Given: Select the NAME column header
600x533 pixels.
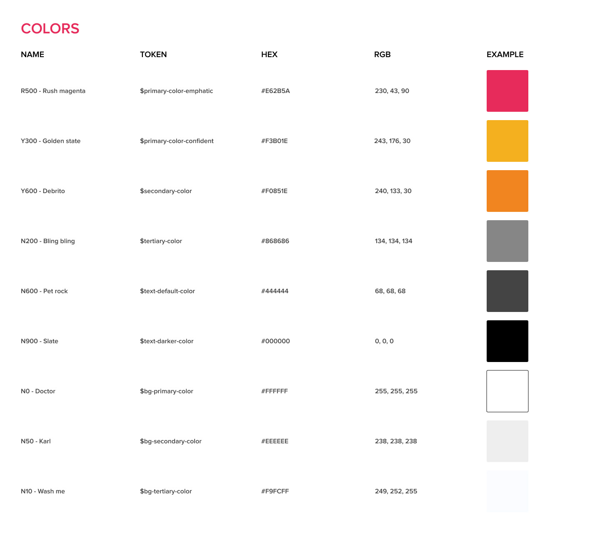Looking at the screenshot, I should pyautogui.click(x=32, y=55).
